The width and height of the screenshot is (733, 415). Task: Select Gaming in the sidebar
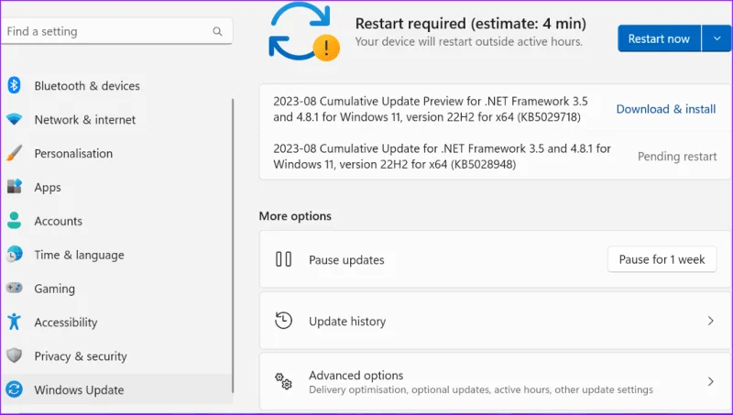click(54, 289)
